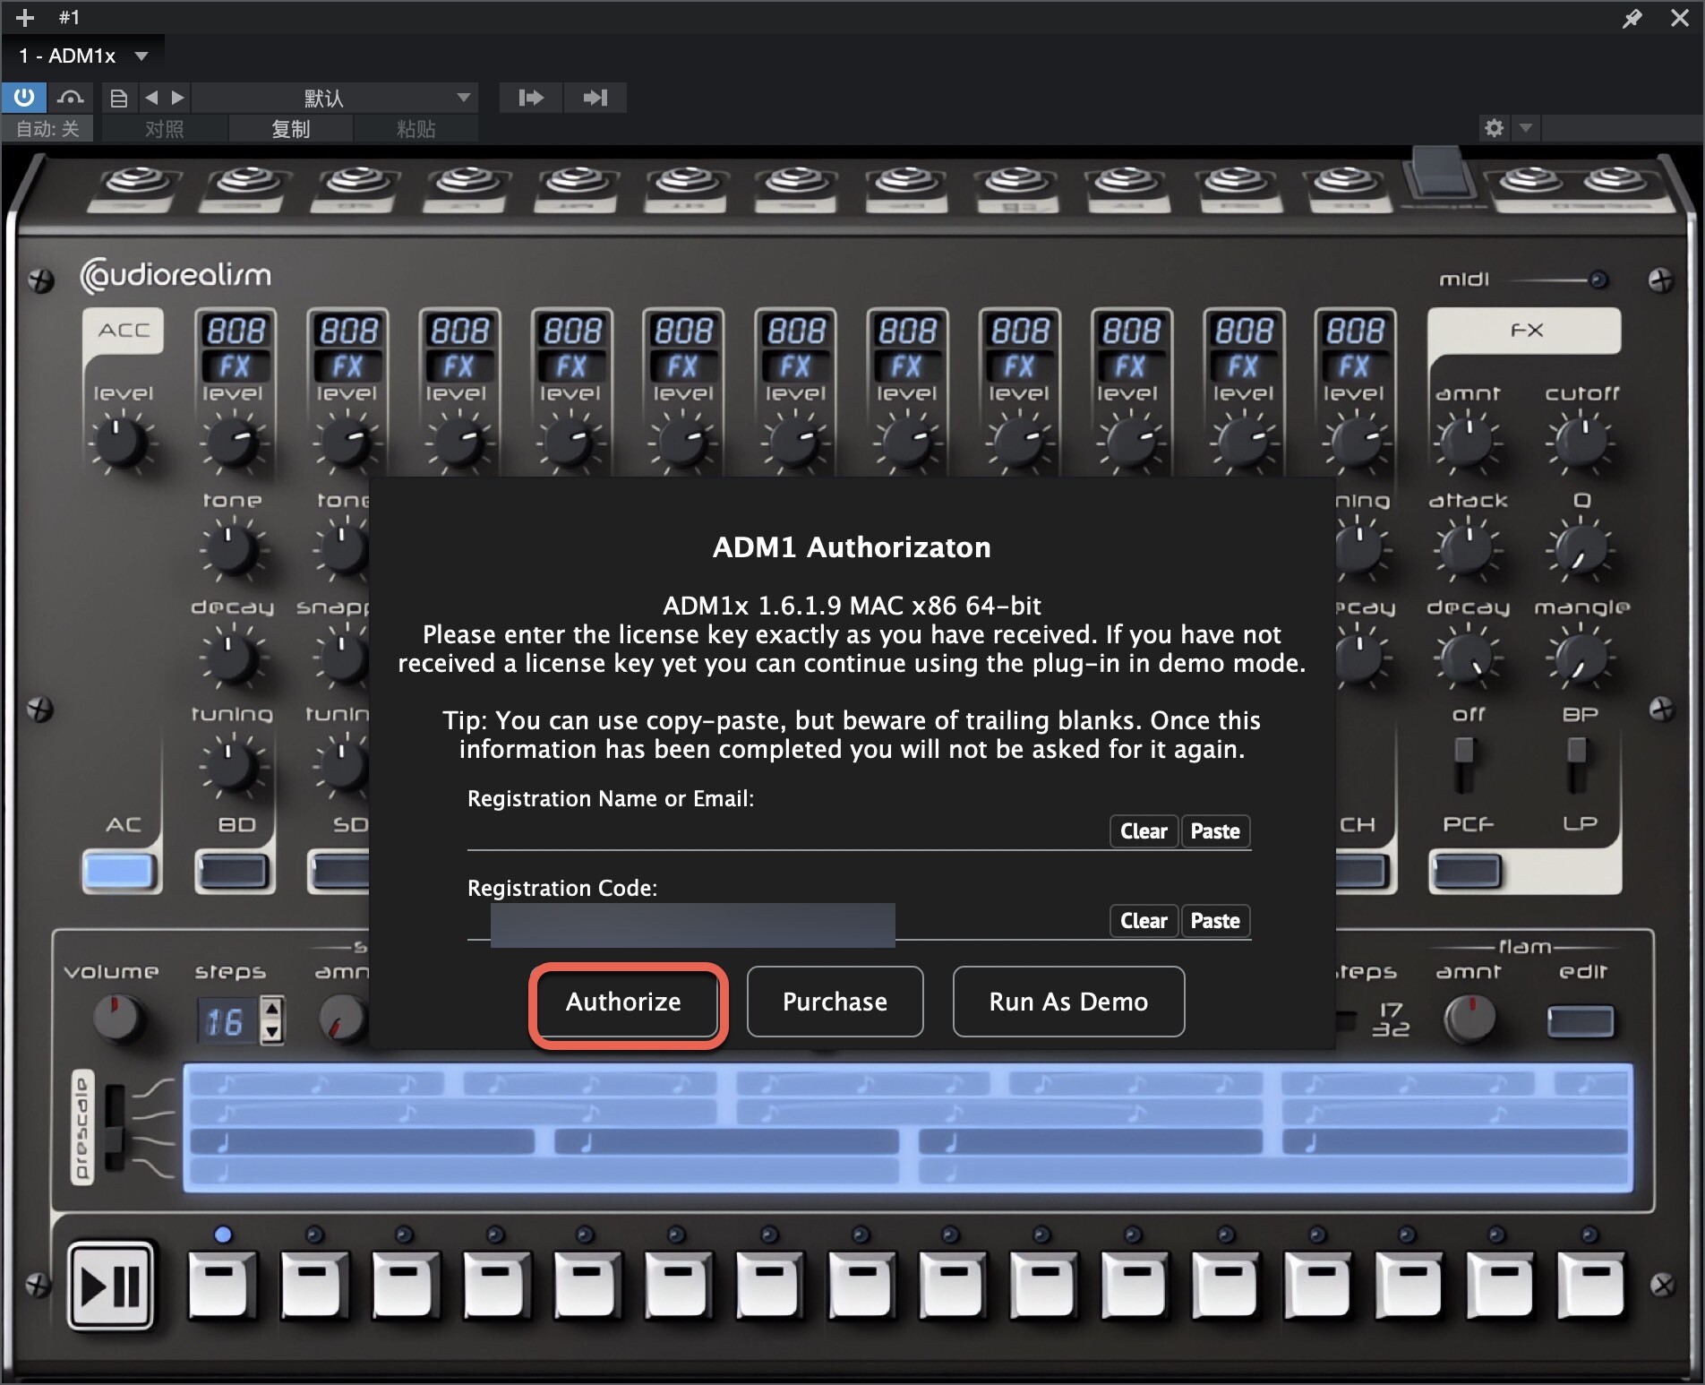Click the FX amnt knob
Image resolution: width=1705 pixels, height=1385 pixels.
(x=1468, y=440)
